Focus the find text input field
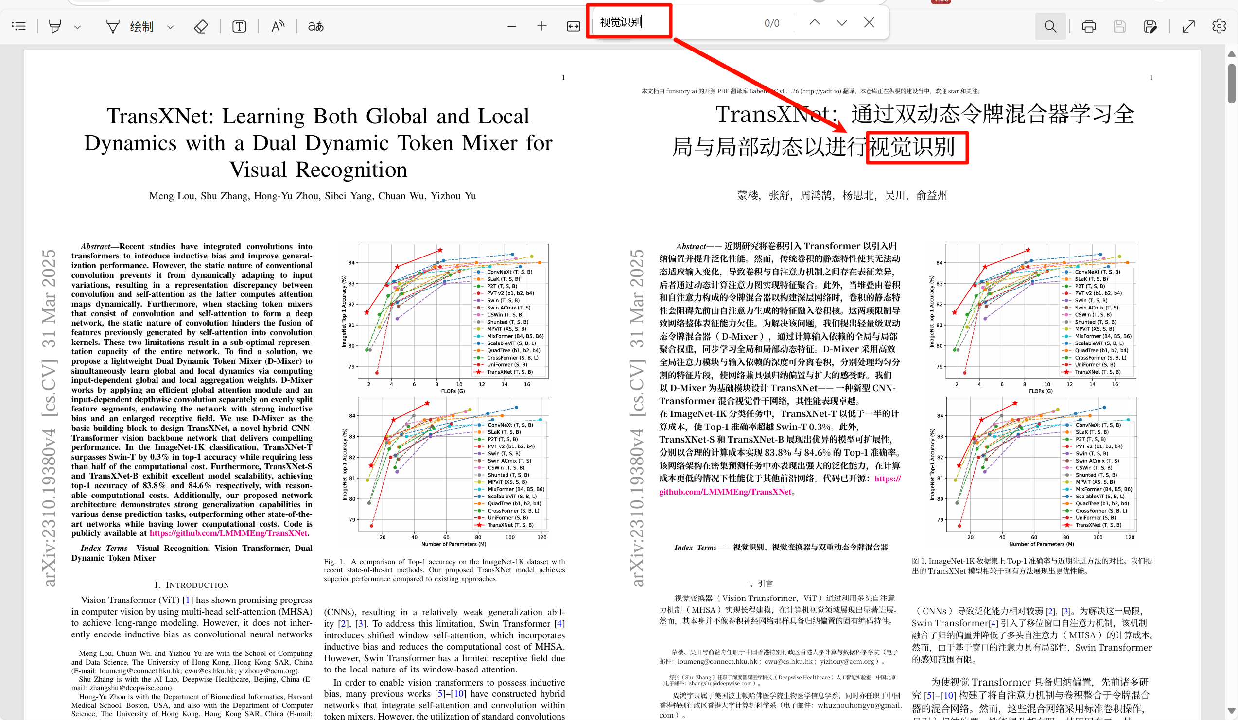Viewport: 1238px width, 720px height. tap(678, 23)
